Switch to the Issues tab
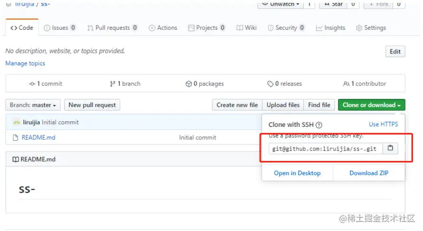Viewport: 423px width, 231px height. (60, 28)
